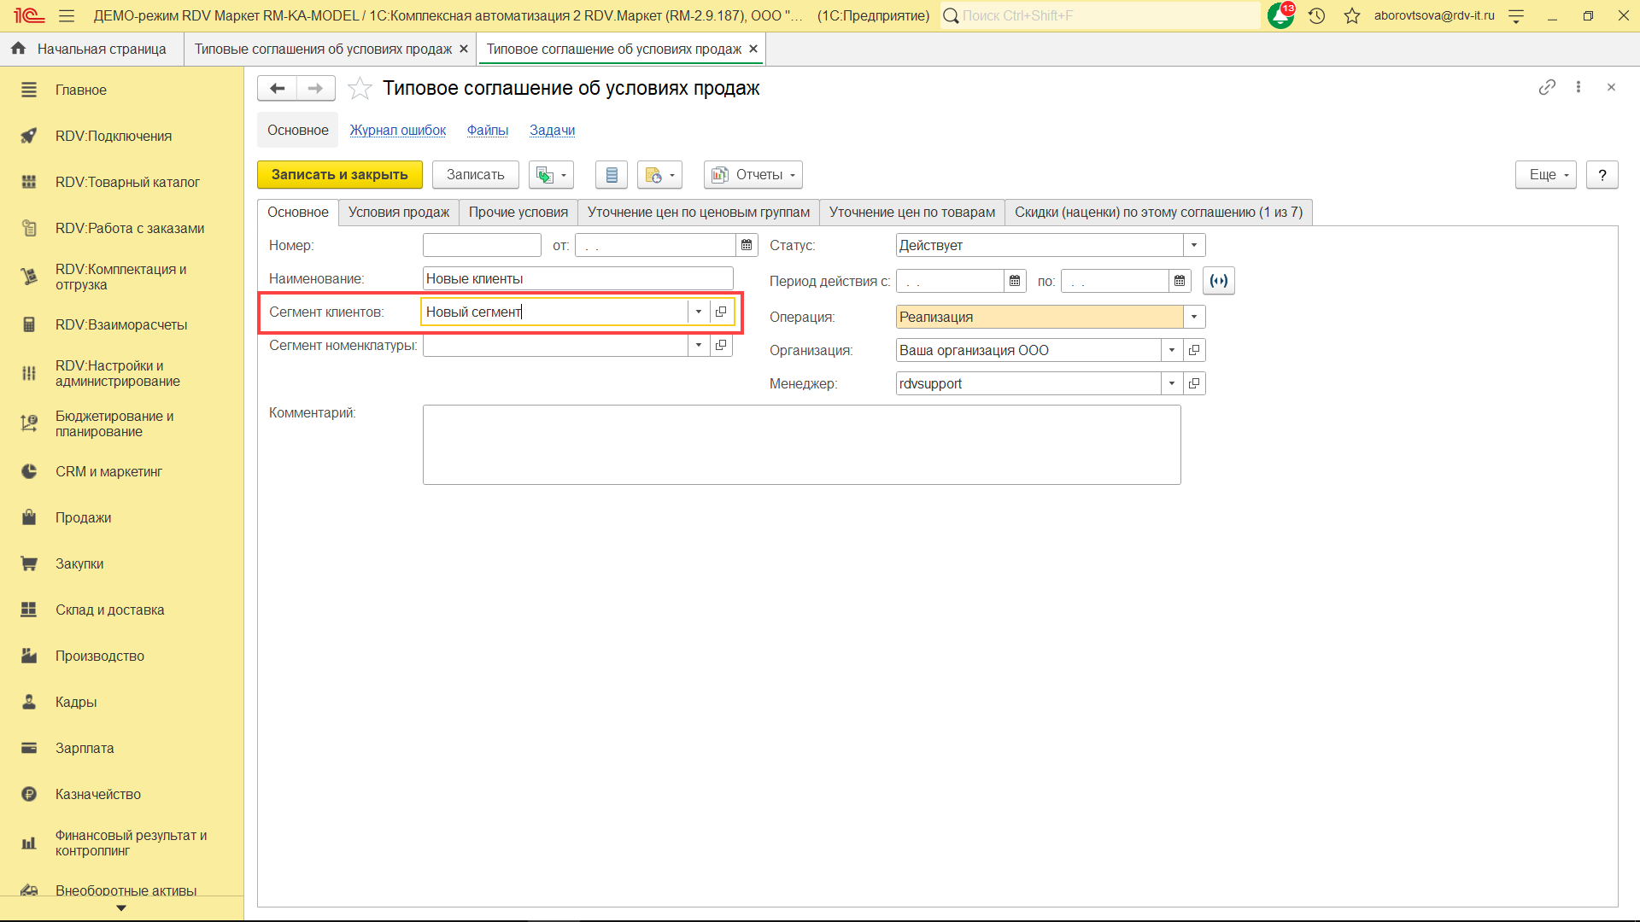The image size is (1640, 922).
Task: Expand the Операция dropdown arrow
Action: click(1194, 317)
